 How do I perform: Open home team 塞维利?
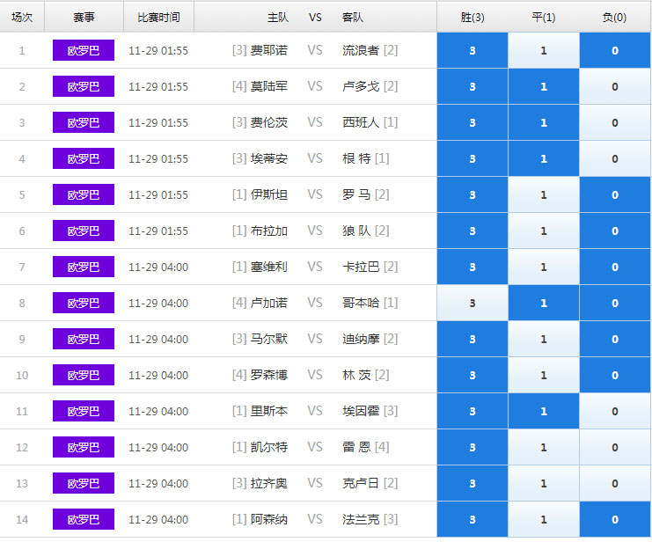tap(269, 267)
